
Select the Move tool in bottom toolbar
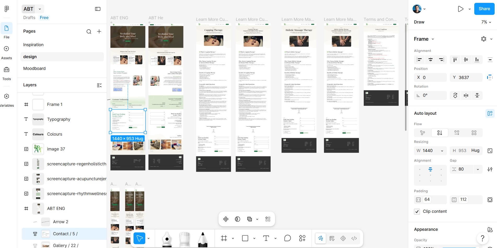[x=139, y=238]
